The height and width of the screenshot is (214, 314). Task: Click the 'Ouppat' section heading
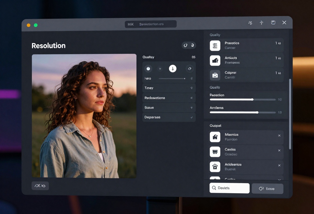pyautogui.click(x=215, y=126)
